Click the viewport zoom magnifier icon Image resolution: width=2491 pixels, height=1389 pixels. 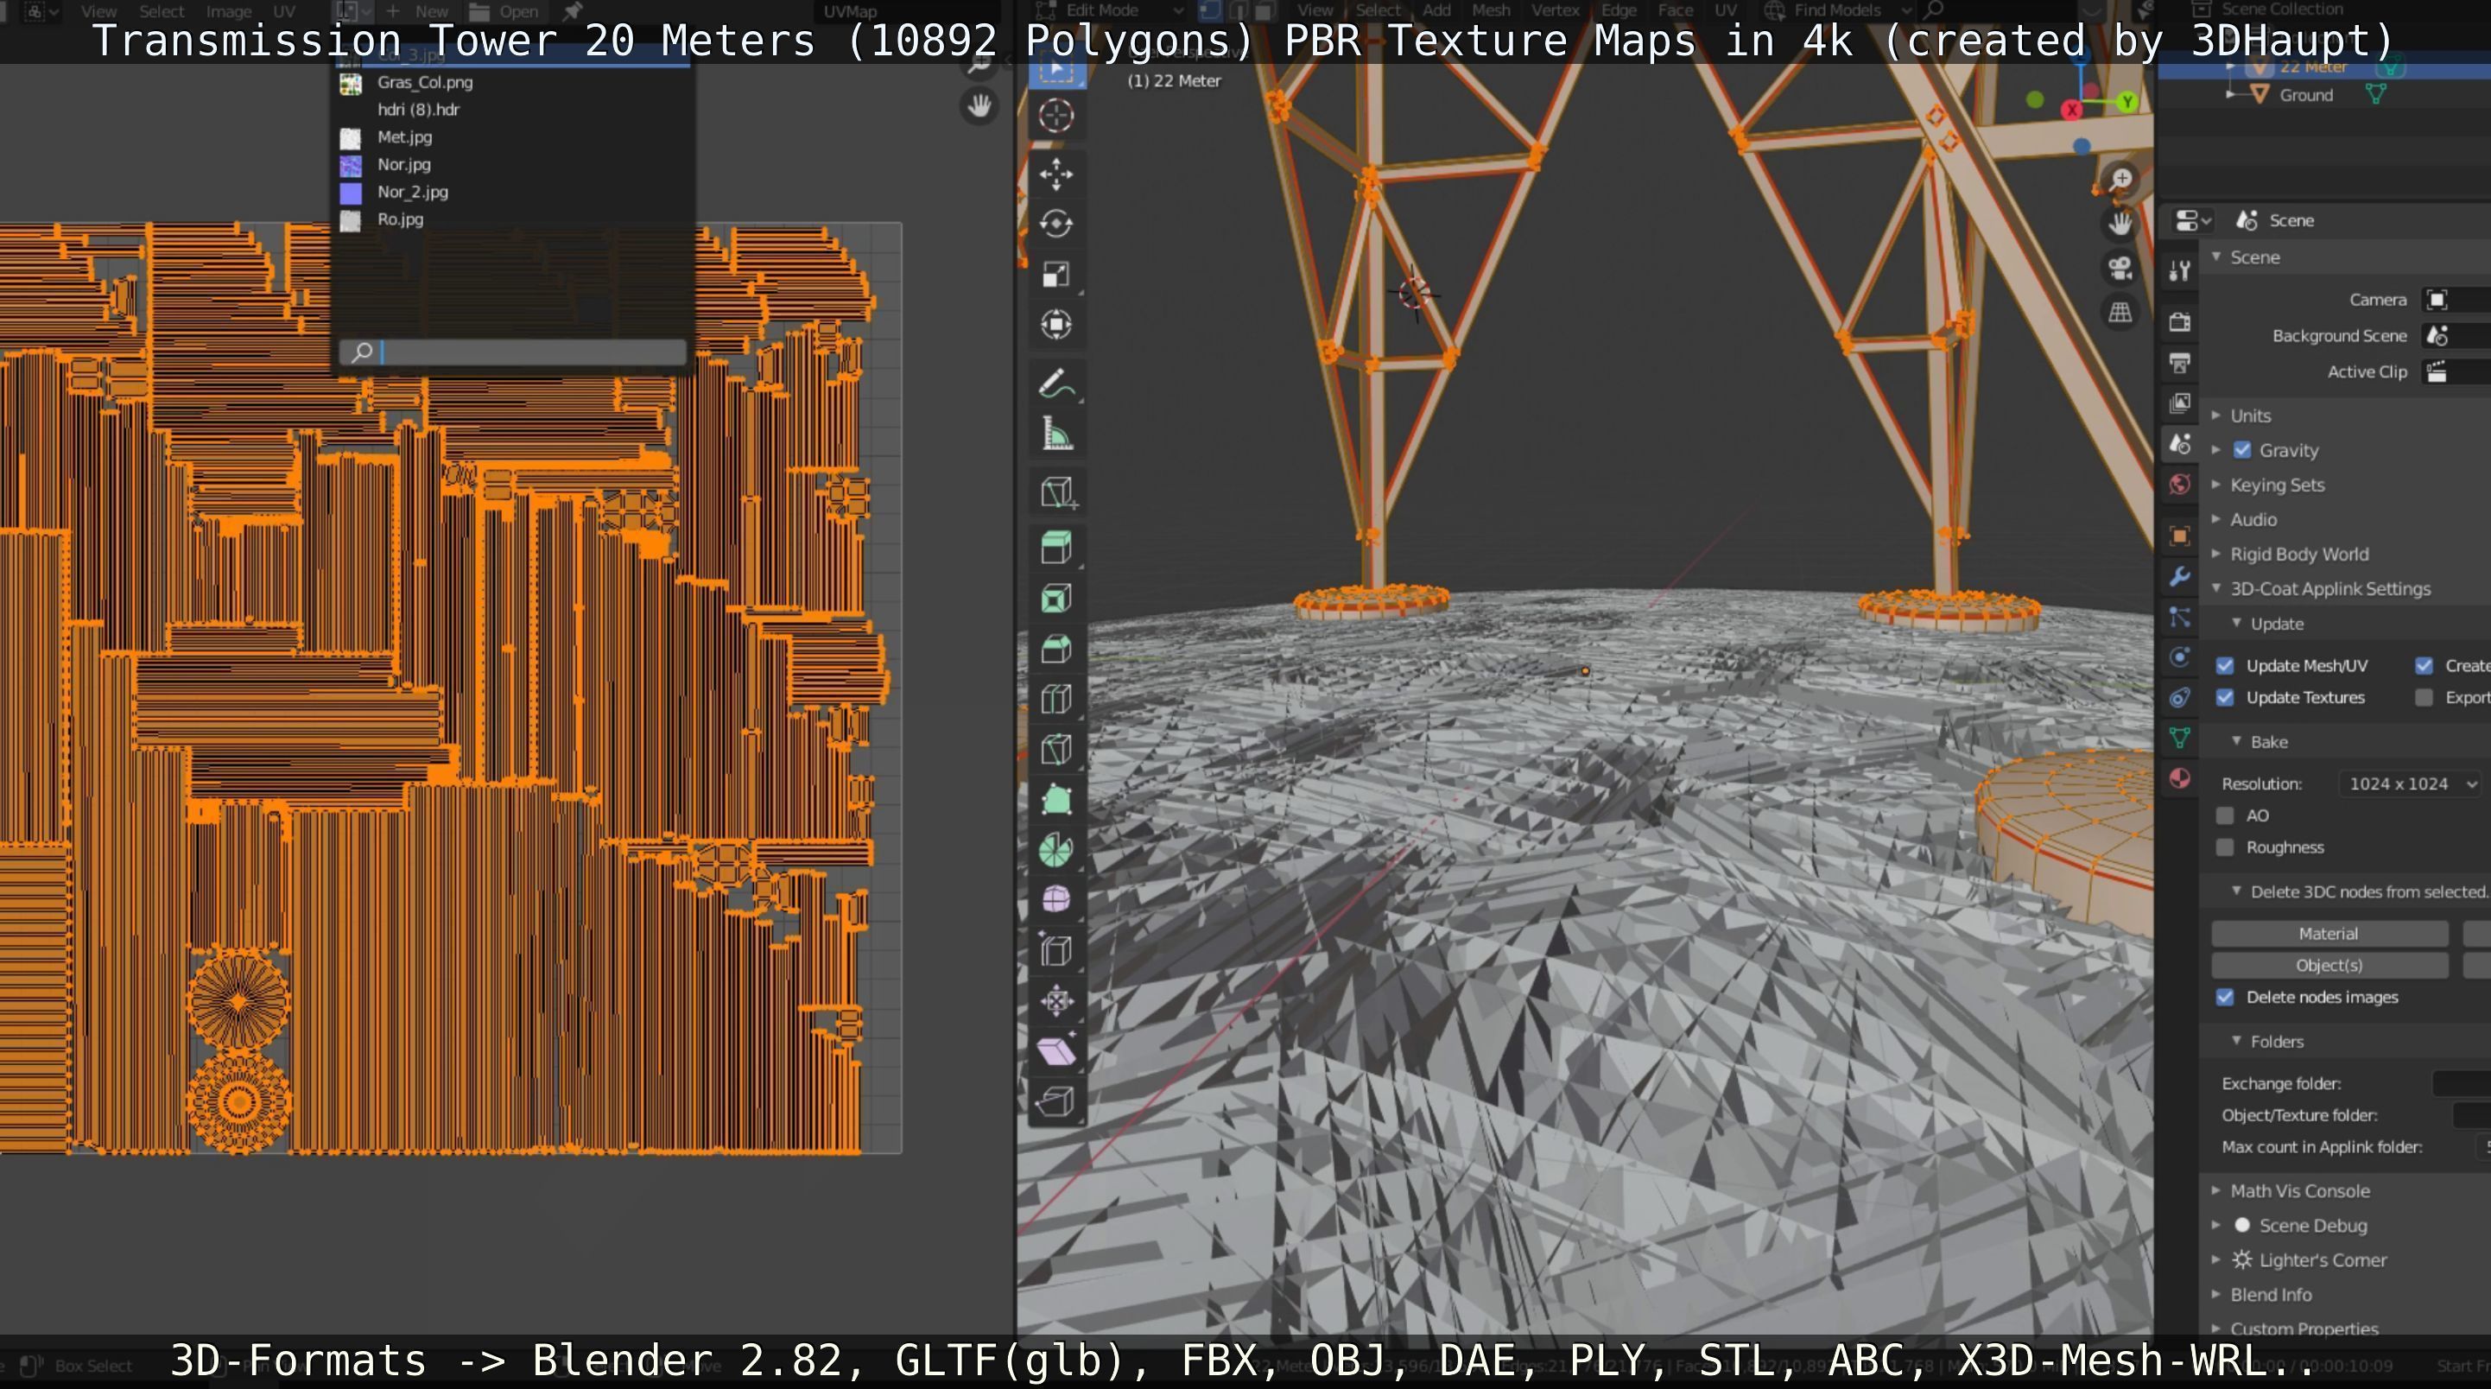coord(2120,179)
